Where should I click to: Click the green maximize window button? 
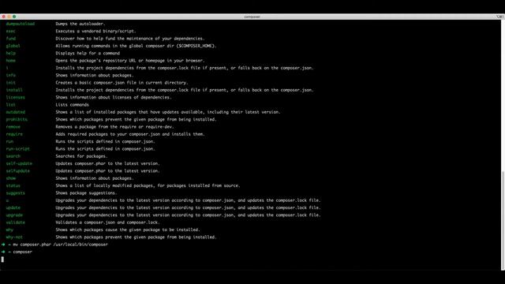click(14, 17)
